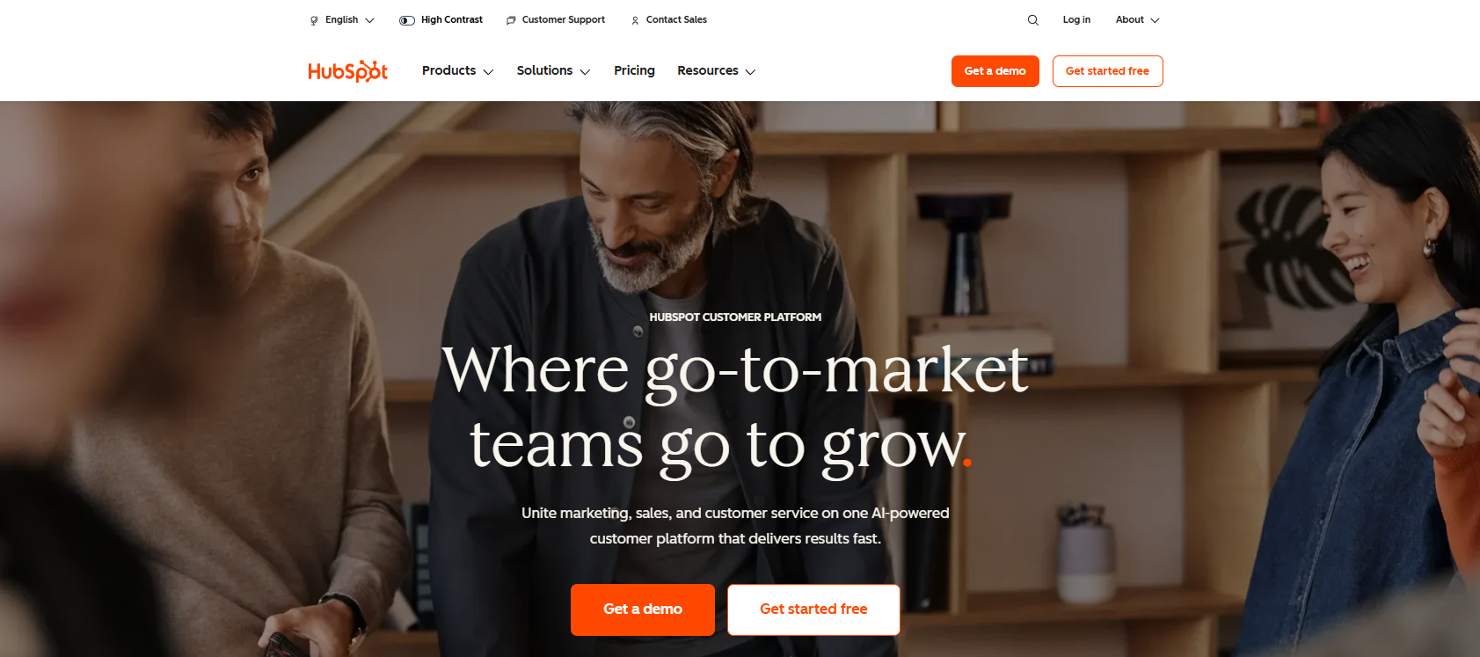The height and width of the screenshot is (657, 1480).
Task: Click the person icon beside Contact Sales
Action: point(635,20)
